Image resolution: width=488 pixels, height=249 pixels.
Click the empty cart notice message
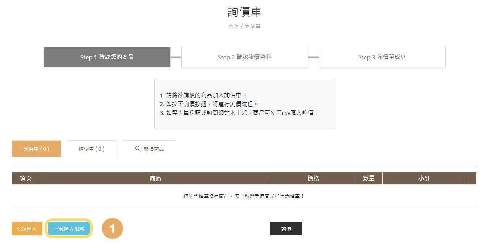point(244,195)
